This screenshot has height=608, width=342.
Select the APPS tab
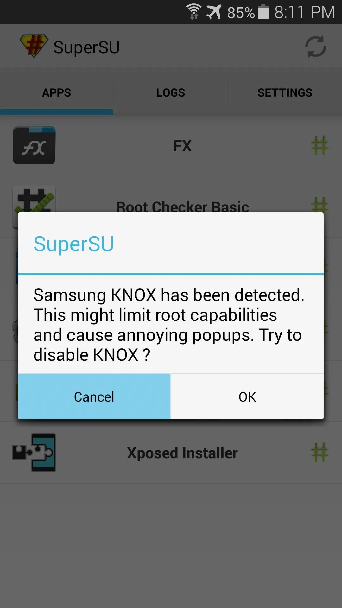pyautogui.click(x=57, y=92)
